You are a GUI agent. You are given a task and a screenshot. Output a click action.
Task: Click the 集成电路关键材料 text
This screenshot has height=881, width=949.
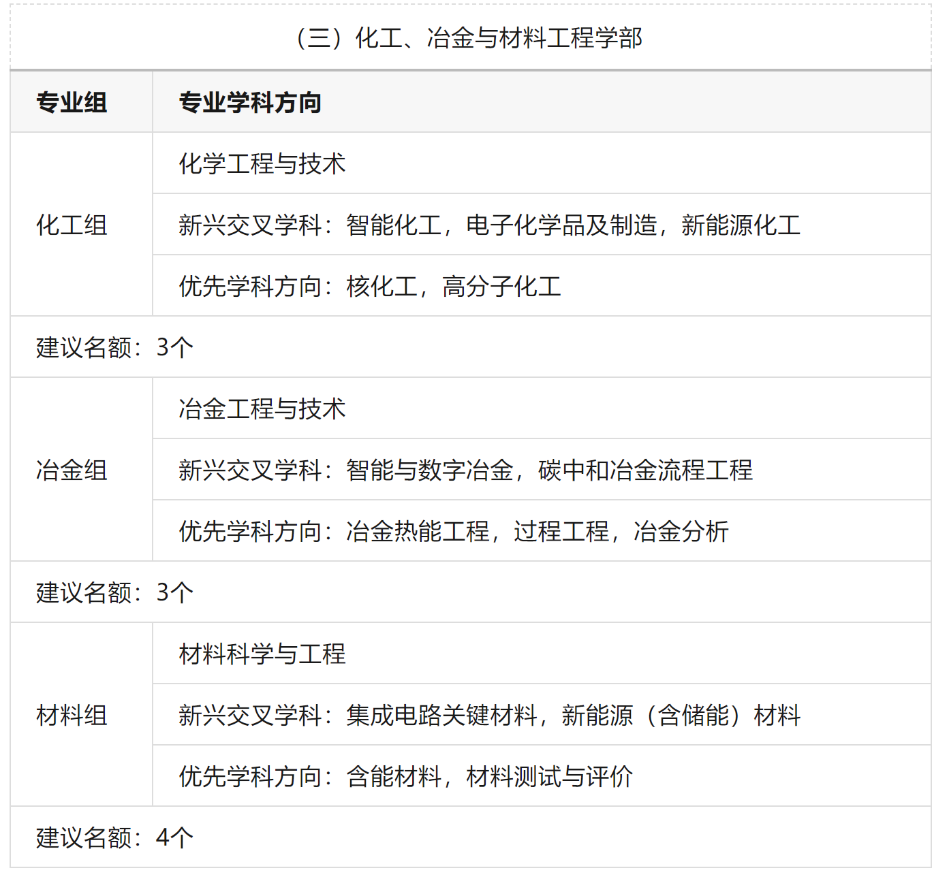tap(441, 716)
